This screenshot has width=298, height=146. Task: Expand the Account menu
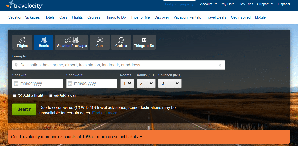pos(209,4)
